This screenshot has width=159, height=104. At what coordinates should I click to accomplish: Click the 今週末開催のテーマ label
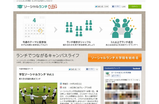coord(26,69)
